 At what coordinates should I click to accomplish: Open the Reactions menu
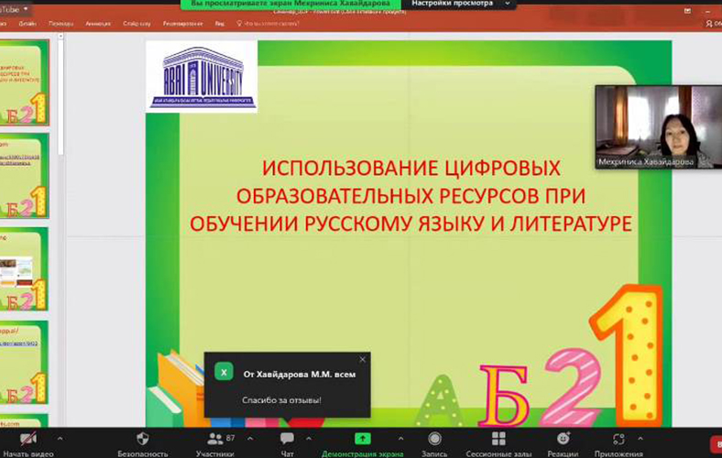[x=563, y=439]
